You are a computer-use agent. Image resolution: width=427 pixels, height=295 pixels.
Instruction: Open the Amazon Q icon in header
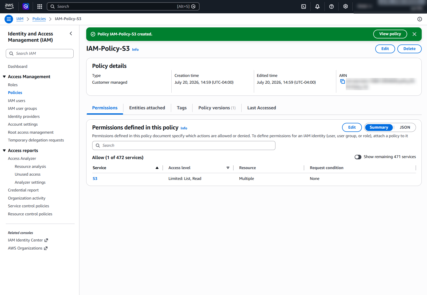click(26, 6)
